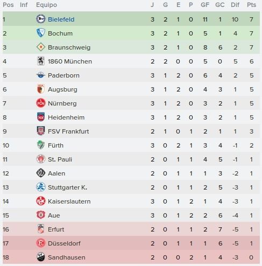Open the Heidenheim team name
Viewport: 262px width, 266px height.
[66, 117]
